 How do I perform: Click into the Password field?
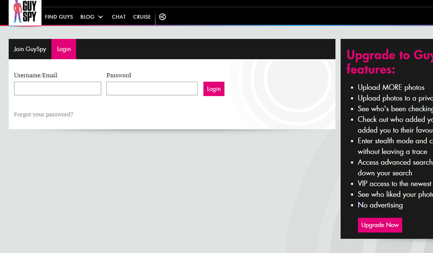click(152, 88)
